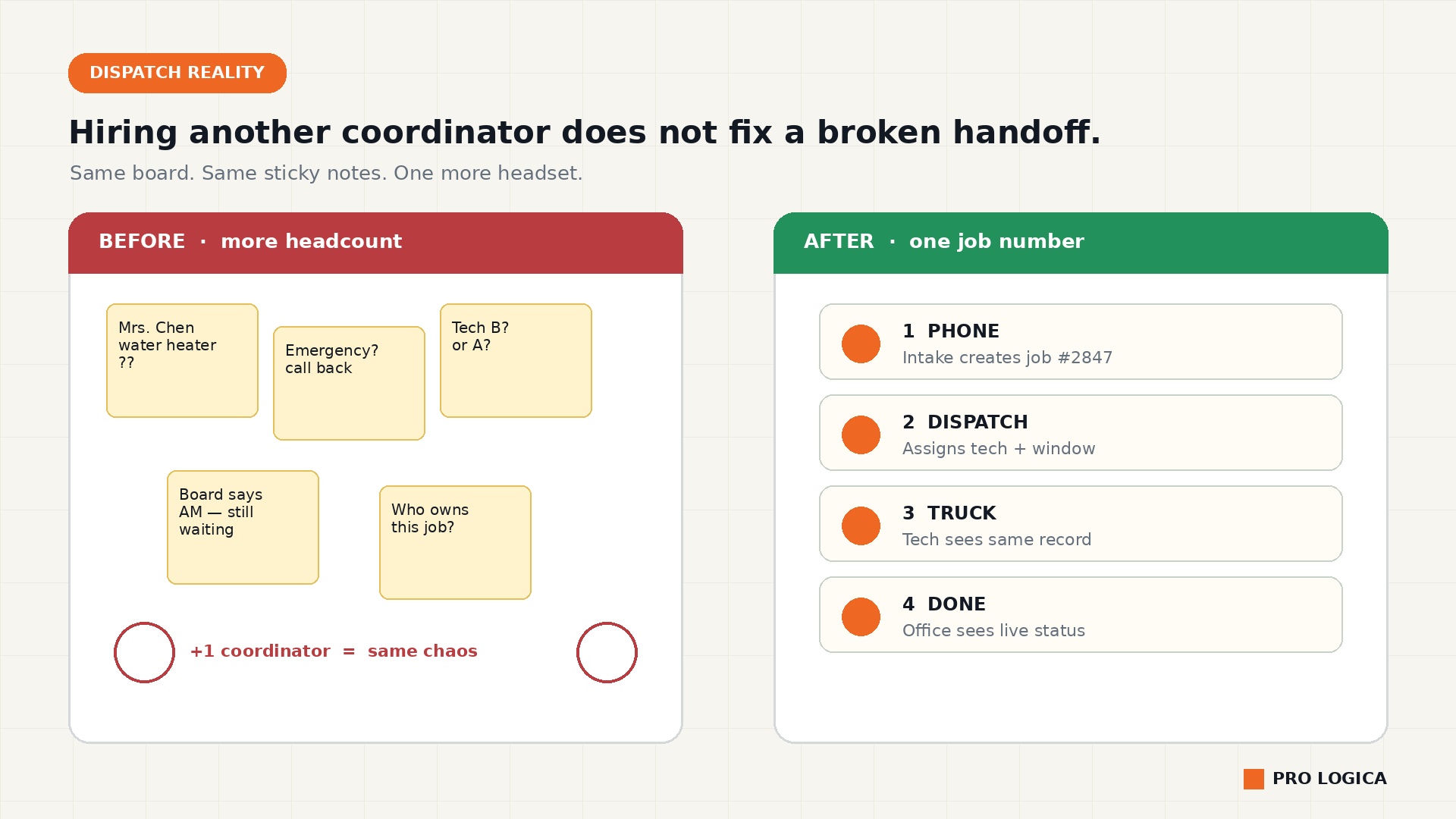This screenshot has height=819, width=1456.
Task: Click the DISPATCH REALITY orange badge
Action: [177, 73]
